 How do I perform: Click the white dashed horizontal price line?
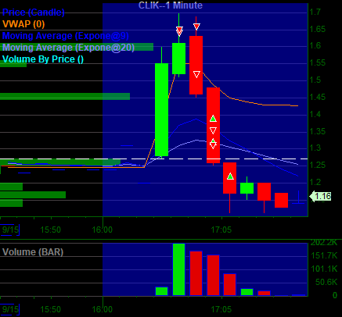pyautogui.click(x=154, y=158)
